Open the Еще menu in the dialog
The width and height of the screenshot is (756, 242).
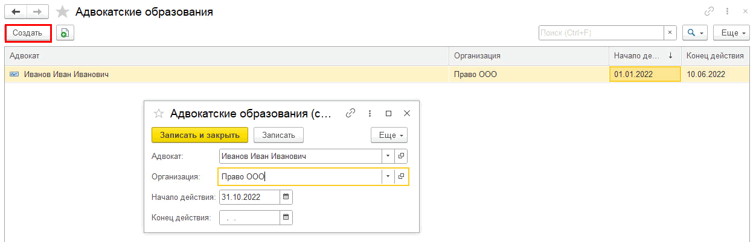point(389,135)
